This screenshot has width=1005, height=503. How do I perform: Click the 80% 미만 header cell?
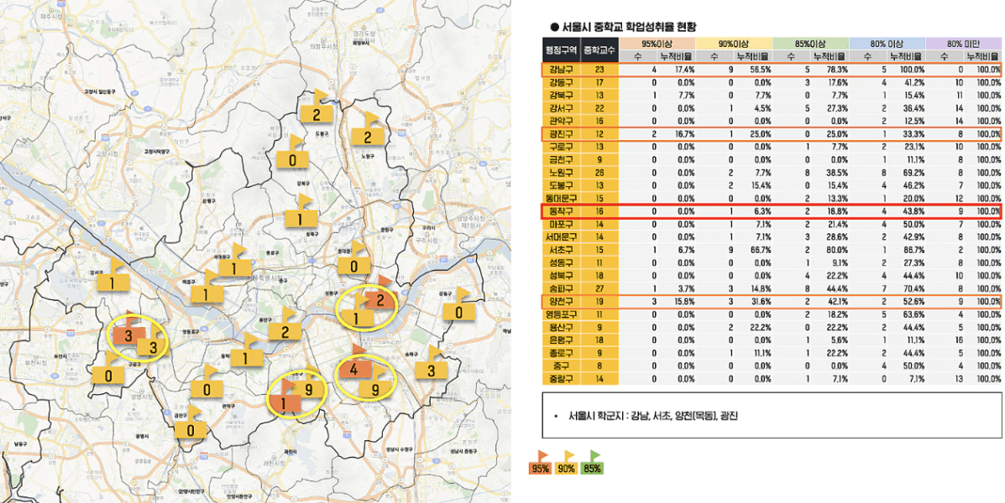pyautogui.click(x=964, y=43)
